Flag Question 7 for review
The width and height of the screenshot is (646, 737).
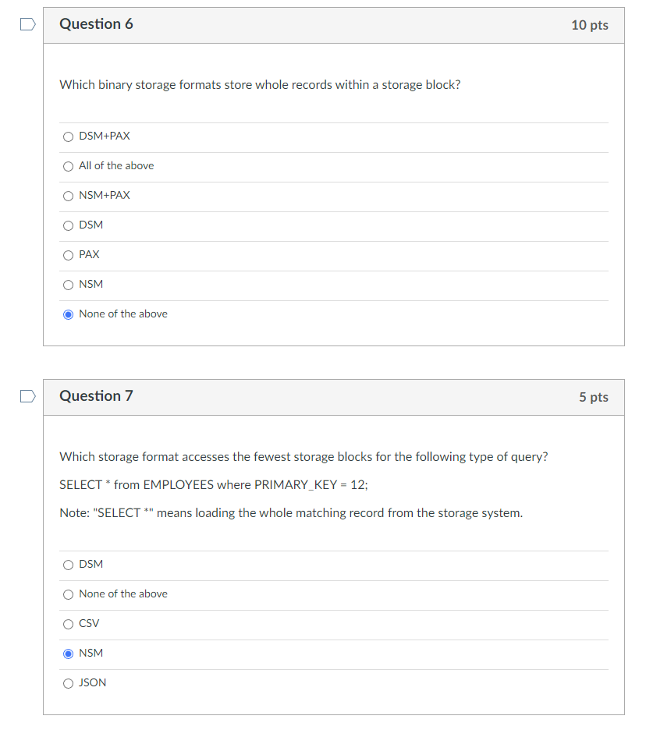point(27,396)
